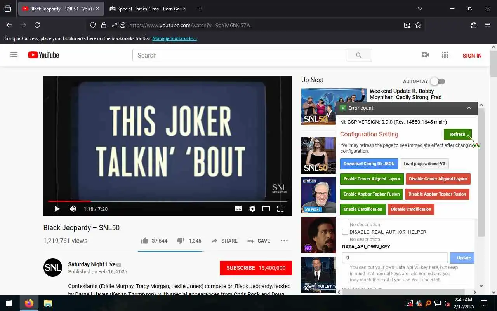This screenshot has width=497, height=311.
Task: Click the address bar URL
Action: 189,25
